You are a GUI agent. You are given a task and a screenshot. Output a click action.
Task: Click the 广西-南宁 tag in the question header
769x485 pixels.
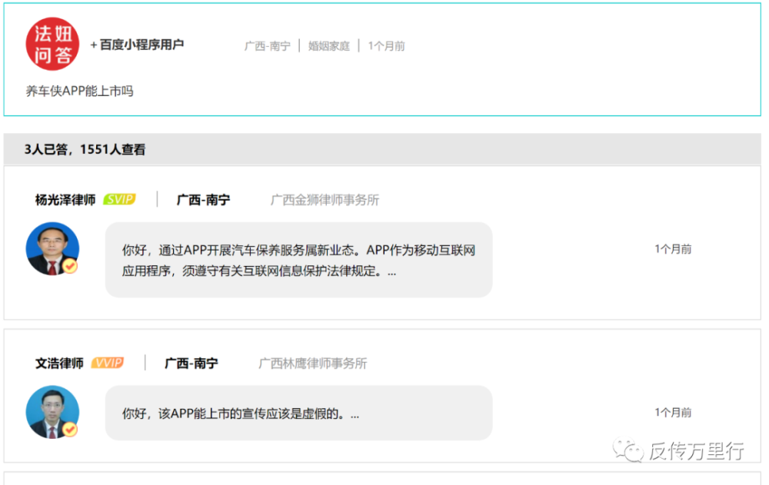point(268,46)
